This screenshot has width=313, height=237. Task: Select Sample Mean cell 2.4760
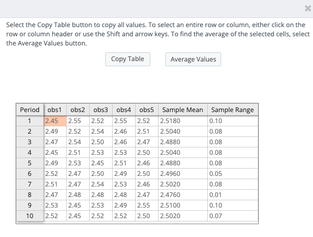tap(183, 195)
